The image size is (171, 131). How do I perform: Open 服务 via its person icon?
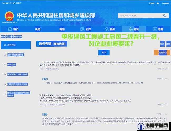(106, 29)
